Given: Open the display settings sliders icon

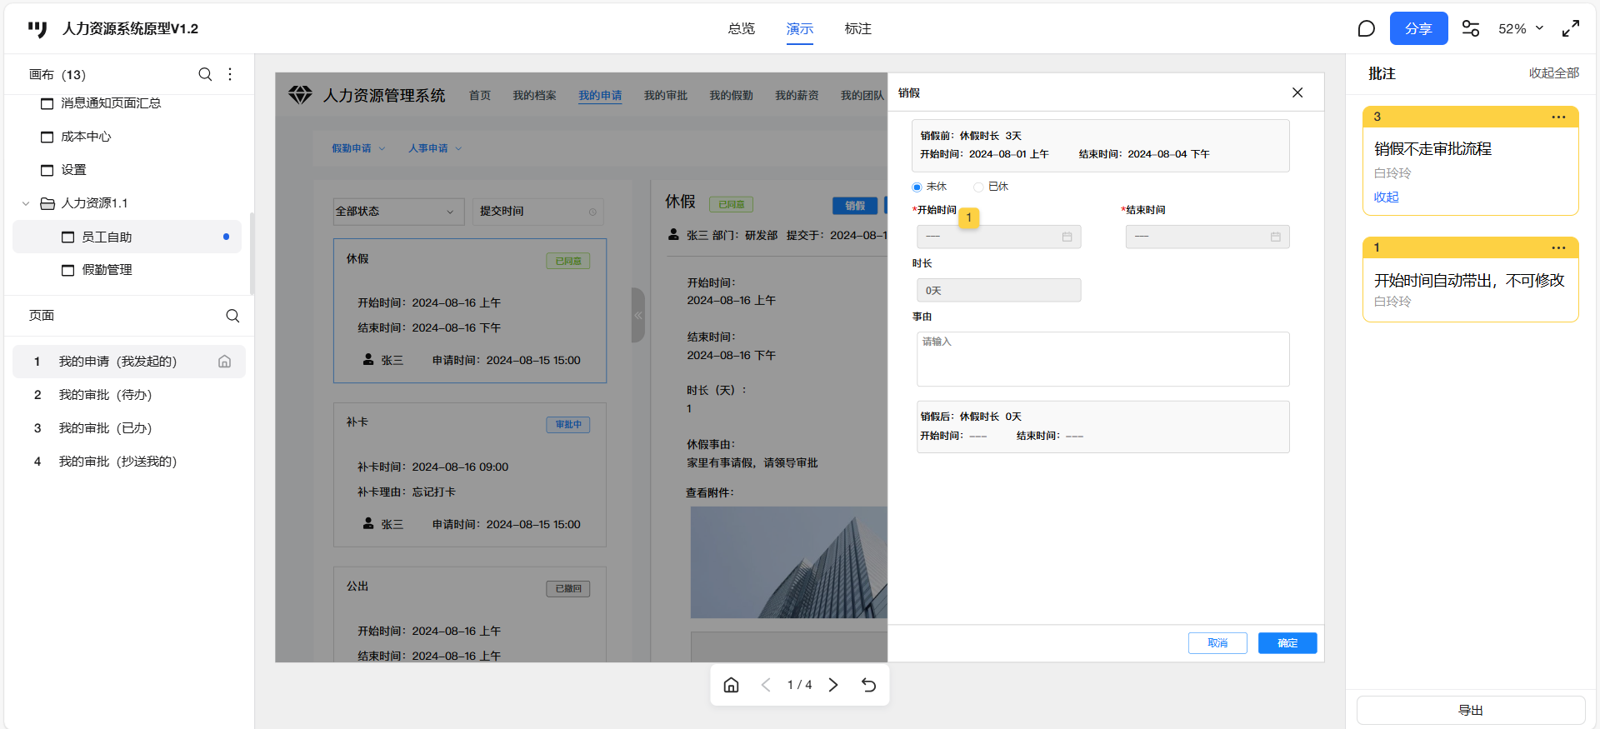Looking at the screenshot, I should pos(1471,29).
